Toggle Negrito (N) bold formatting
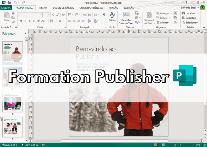Screen dimensions: 207x147 [21, 21]
